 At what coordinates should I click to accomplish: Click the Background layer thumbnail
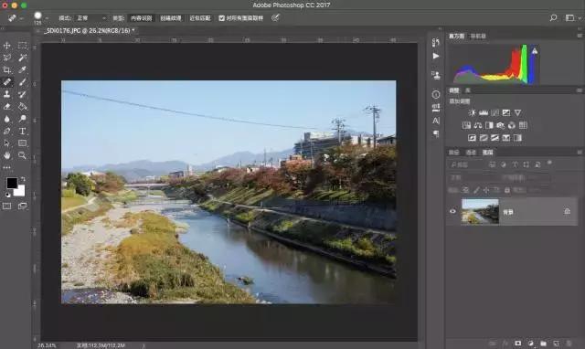click(480, 211)
